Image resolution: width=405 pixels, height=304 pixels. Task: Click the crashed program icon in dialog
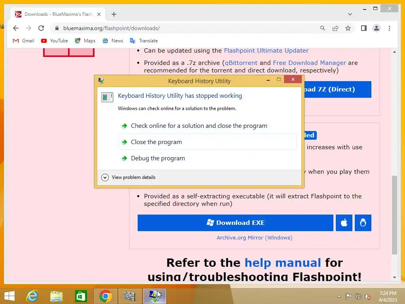click(107, 97)
